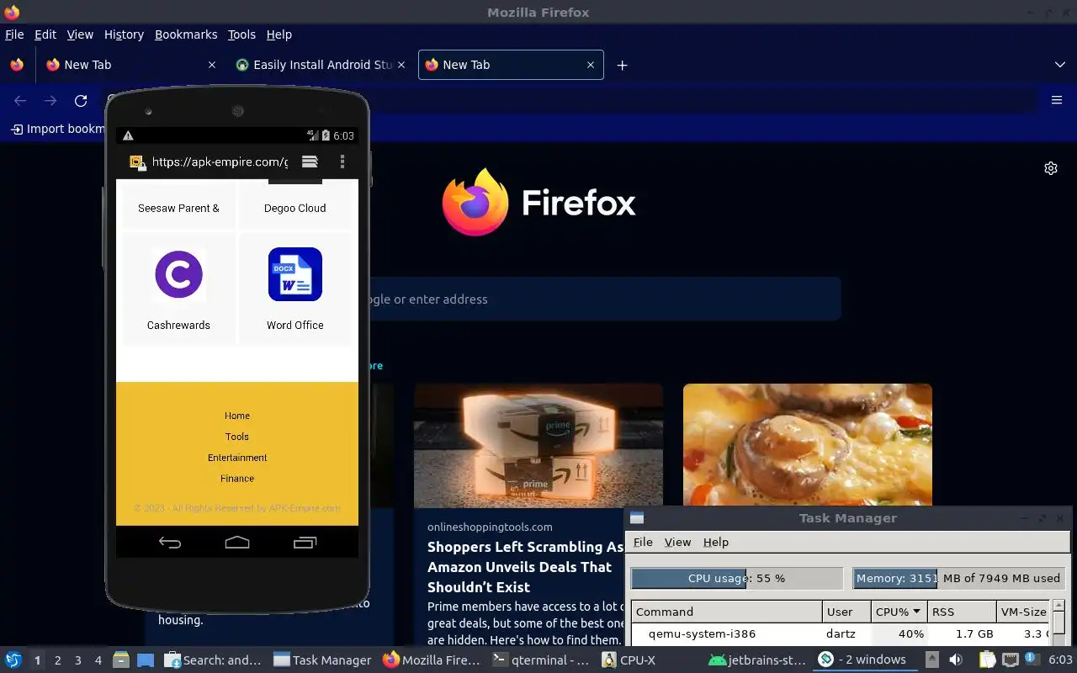This screenshot has width=1077, height=673.
Task: Open the Tools menu in Firefox
Action: [x=241, y=34]
